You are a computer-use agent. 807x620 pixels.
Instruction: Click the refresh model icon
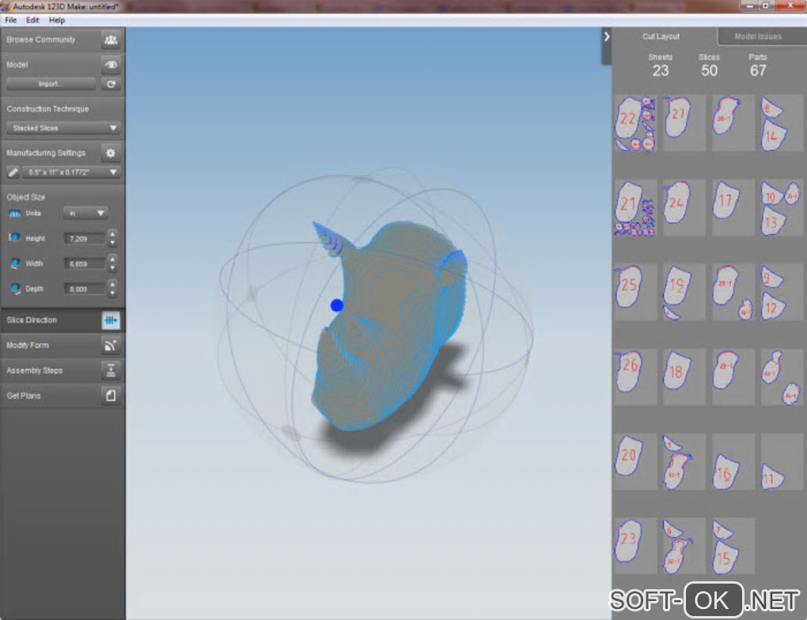point(111,84)
